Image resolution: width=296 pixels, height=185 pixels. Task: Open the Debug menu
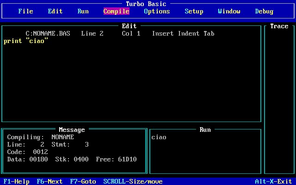264,11
